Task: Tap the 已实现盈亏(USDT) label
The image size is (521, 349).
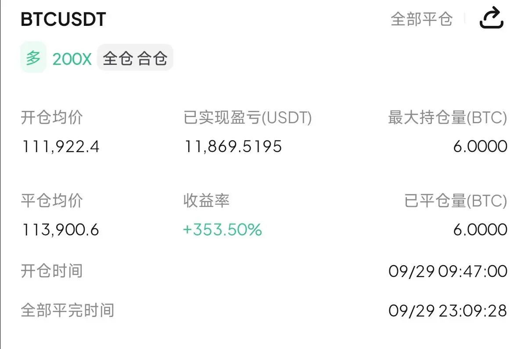Action: coord(248,118)
